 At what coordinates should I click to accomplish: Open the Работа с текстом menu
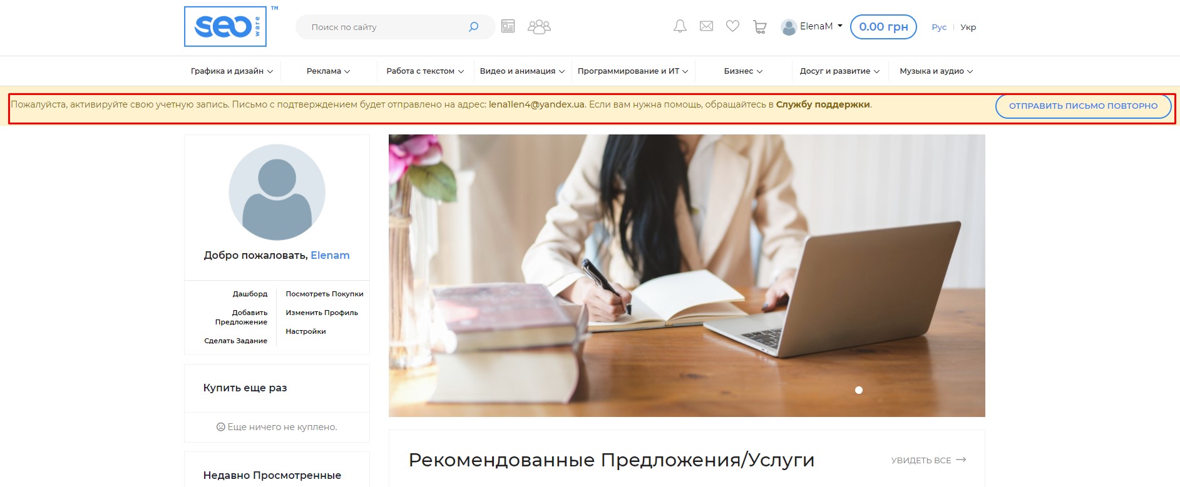coord(425,71)
